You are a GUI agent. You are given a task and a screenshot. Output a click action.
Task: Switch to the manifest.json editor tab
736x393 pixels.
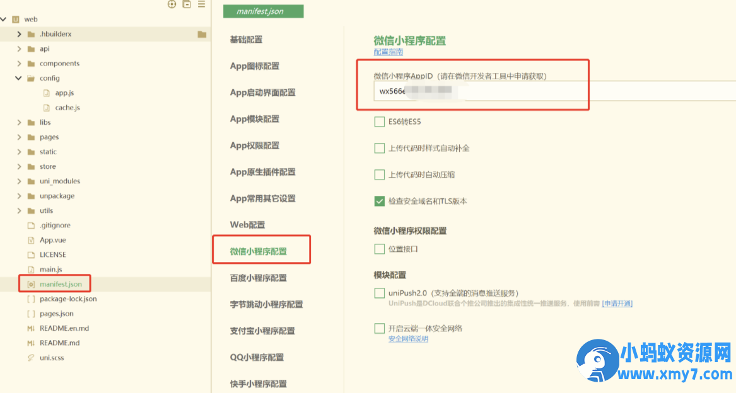[263, 11]
